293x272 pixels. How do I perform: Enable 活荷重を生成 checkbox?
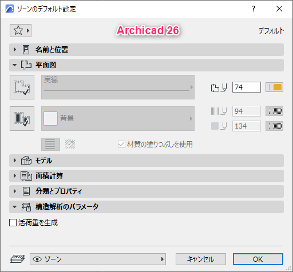[13, 222]
